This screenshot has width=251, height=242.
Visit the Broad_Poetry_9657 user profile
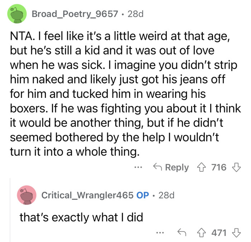(x=75, y=14)
